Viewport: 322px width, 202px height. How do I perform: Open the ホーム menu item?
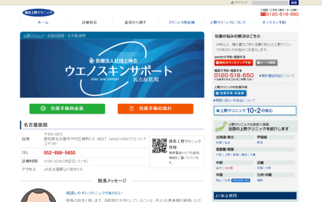(x=43, y=23)
